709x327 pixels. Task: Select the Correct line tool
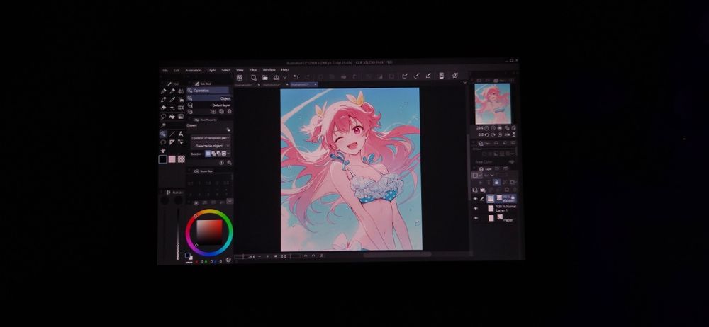pos(181,142)
